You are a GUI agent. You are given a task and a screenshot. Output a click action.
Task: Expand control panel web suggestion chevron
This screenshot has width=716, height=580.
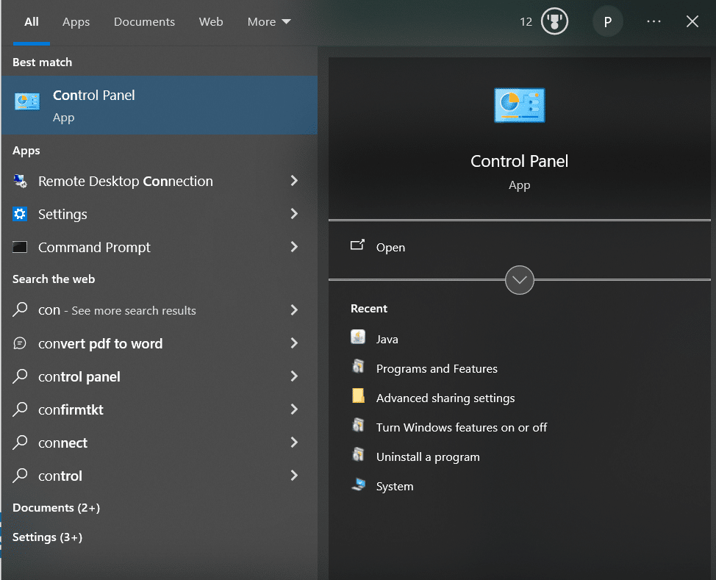coord(294,376)
